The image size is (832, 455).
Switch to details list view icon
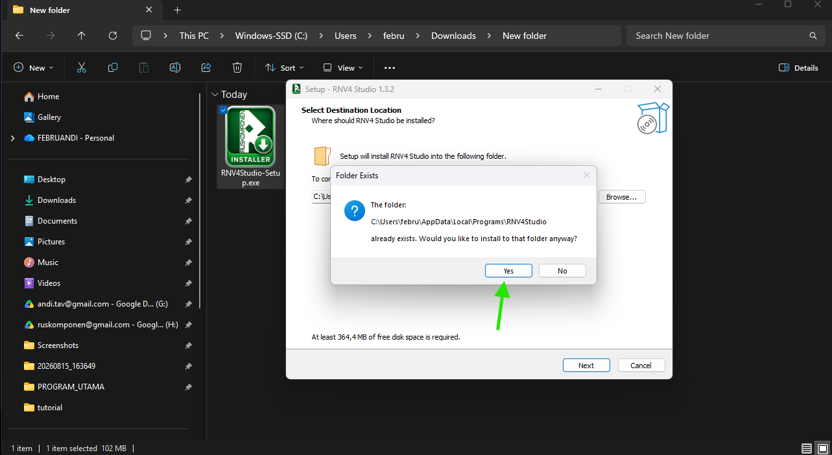(807, 449)
